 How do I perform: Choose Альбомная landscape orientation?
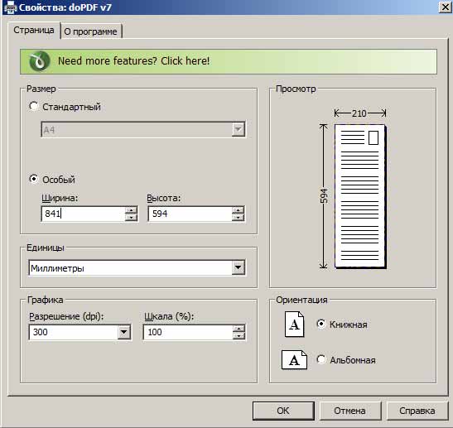321,359
